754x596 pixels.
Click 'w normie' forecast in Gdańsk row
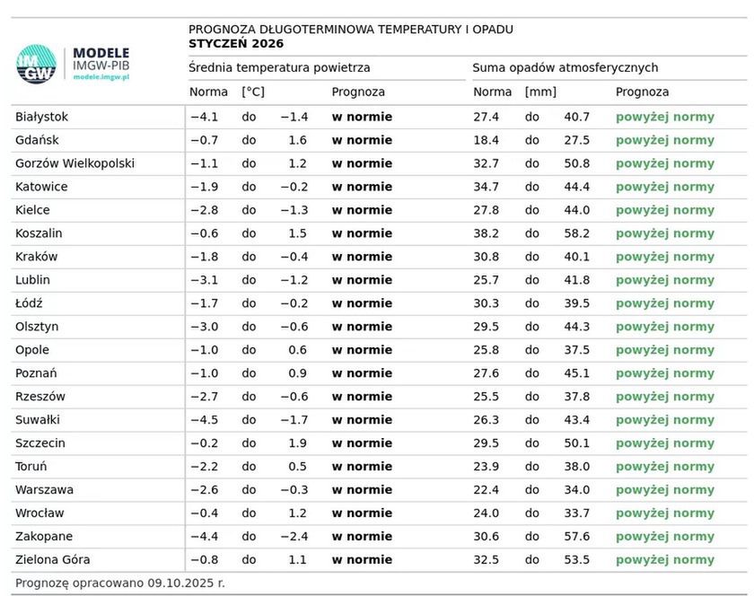[362, 140]
